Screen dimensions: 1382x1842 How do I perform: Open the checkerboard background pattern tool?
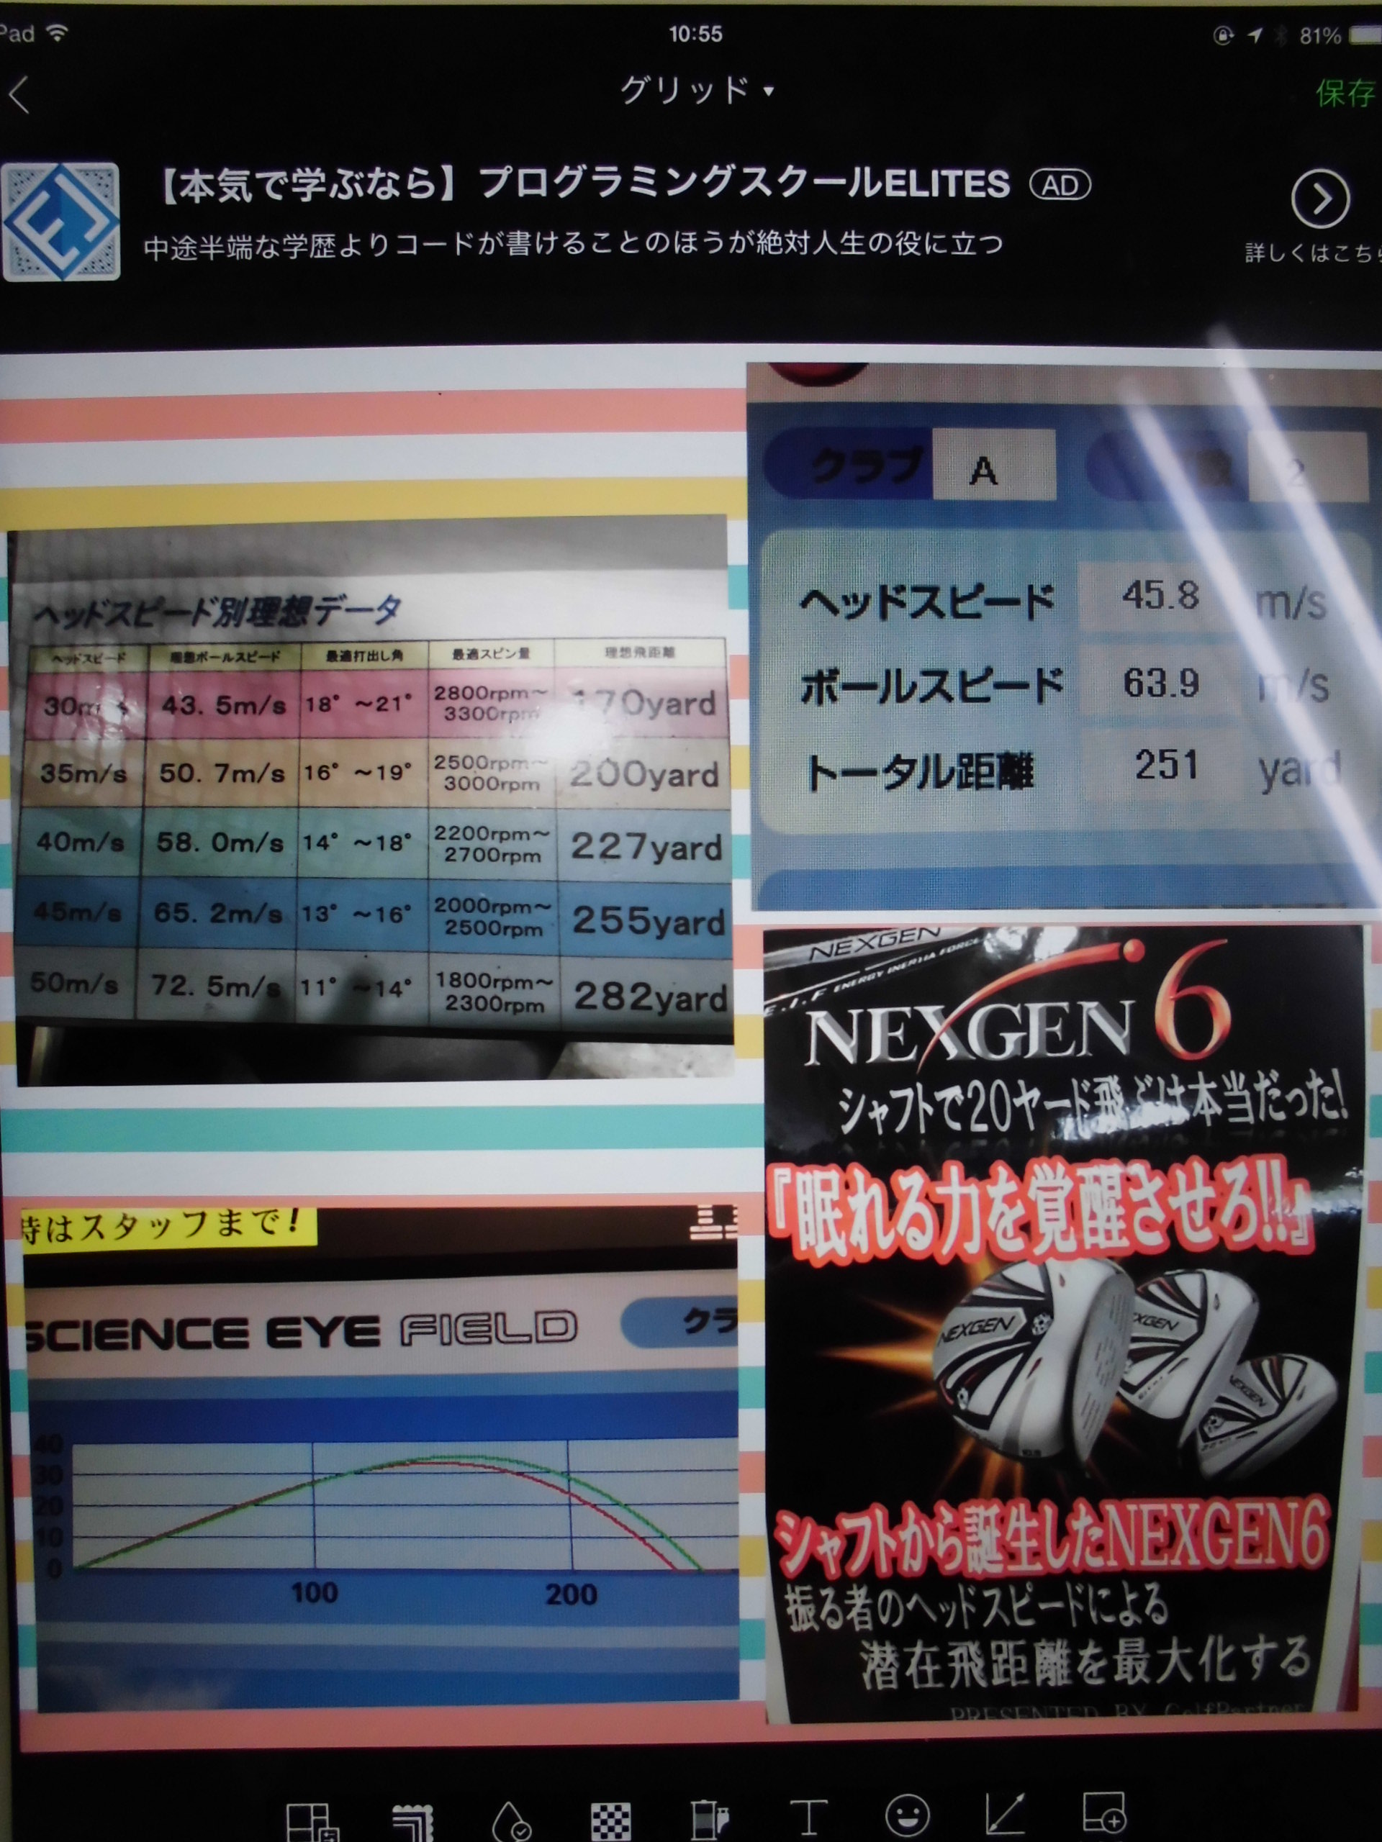pos(610,1822)
